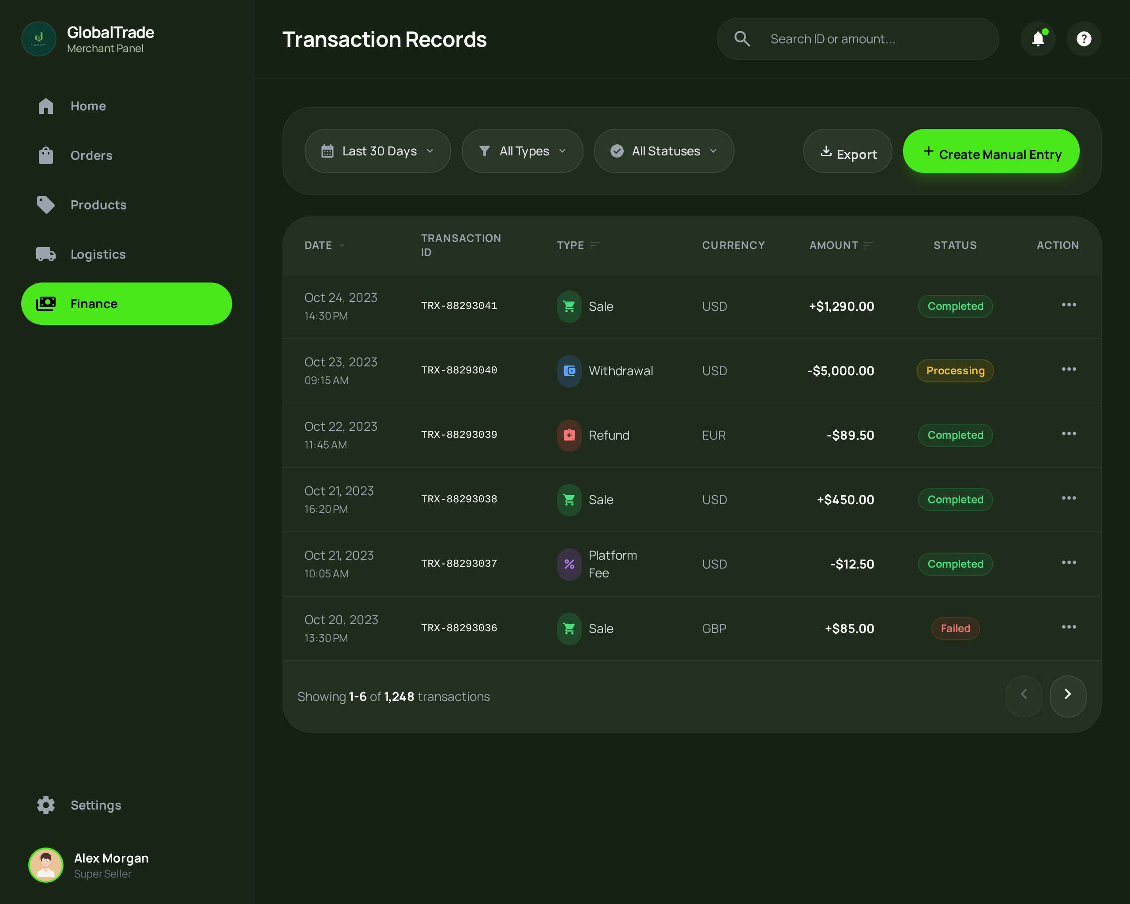Click Create Manual Entry button
The width and height of the screenshot is (1130, 904).
pos(991,152)
